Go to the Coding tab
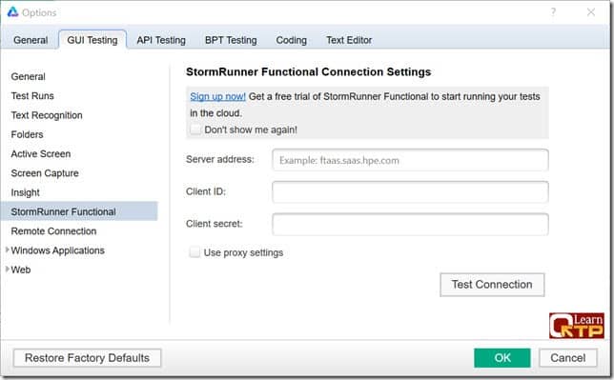The image size is (614, 380). coord(292,40)
